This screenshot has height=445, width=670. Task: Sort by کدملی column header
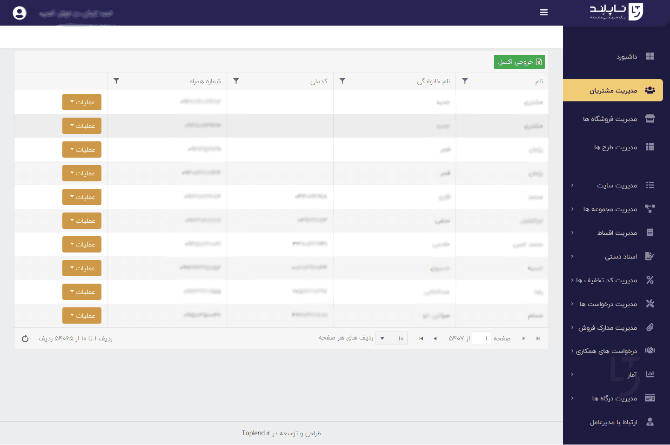(x=319, y=81)
